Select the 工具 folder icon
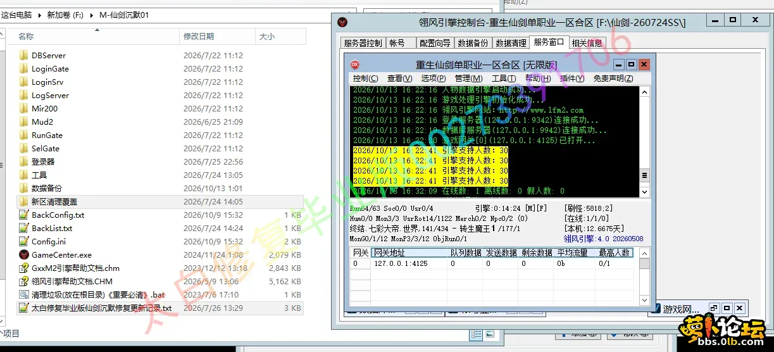The width and height of the screenshot is (774, 352). pos(23,175)
